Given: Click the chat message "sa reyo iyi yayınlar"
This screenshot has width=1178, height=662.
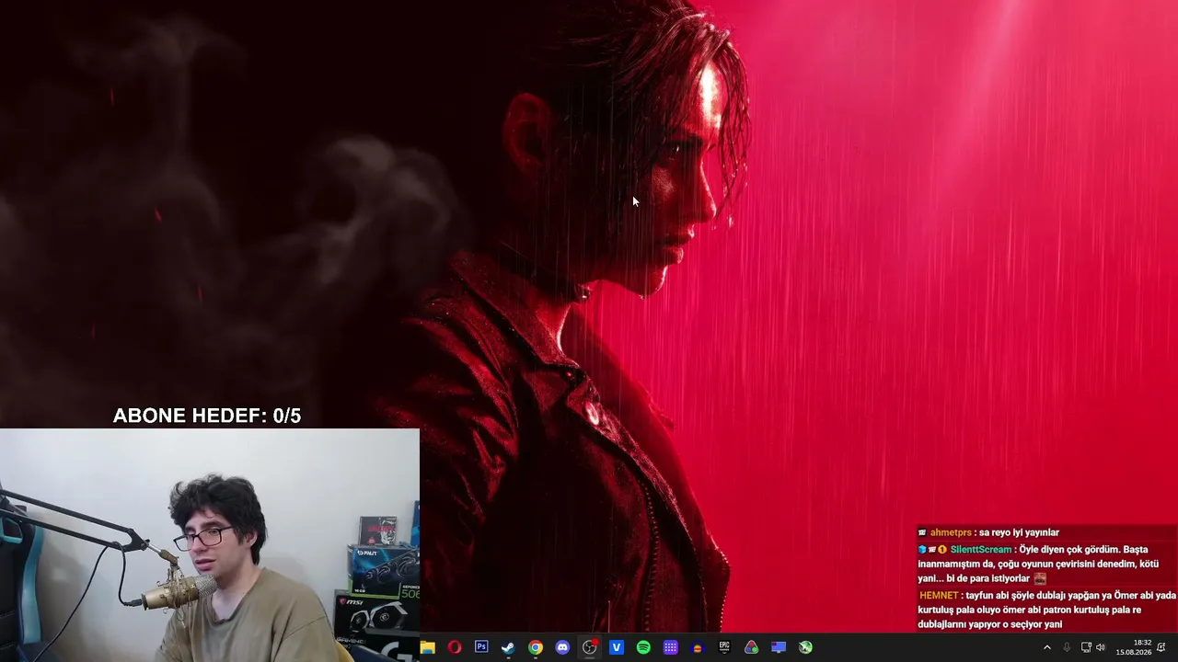Looking at the screenshot, I should tap(1019, 532).
